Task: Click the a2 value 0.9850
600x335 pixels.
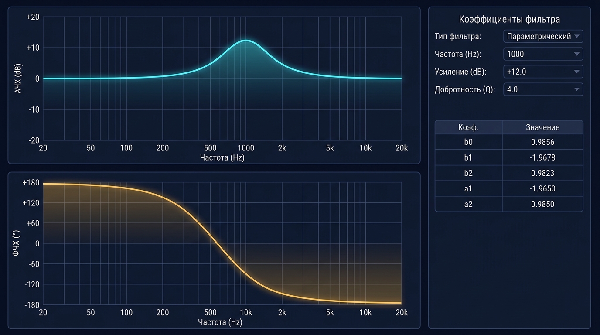Action: [542, 204]
